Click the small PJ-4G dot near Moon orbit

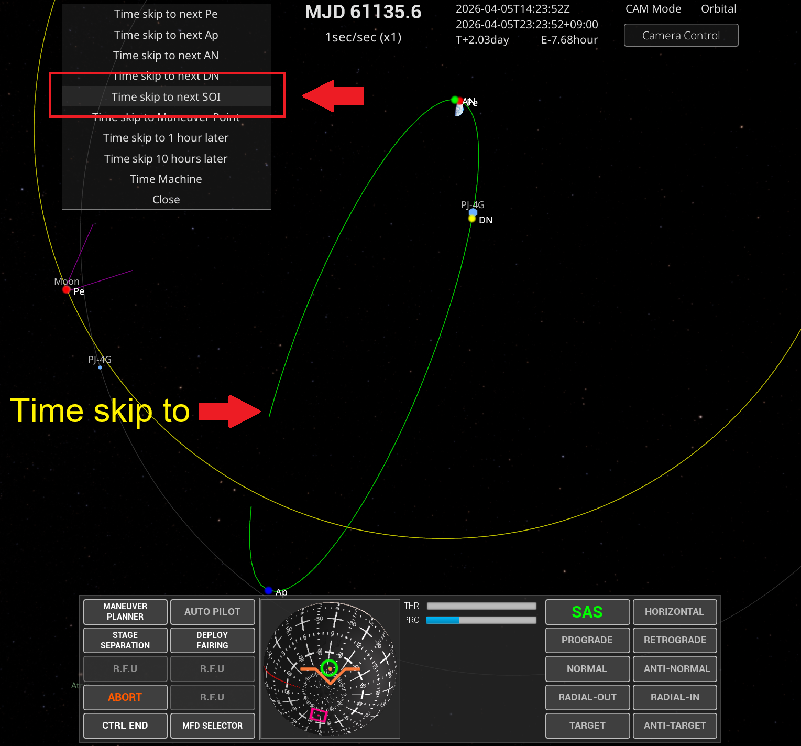point(100,367)
